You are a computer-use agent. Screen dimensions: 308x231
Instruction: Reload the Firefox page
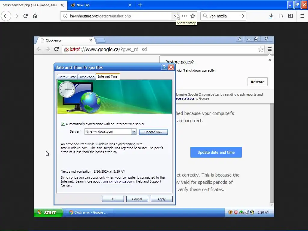(26, 16)
